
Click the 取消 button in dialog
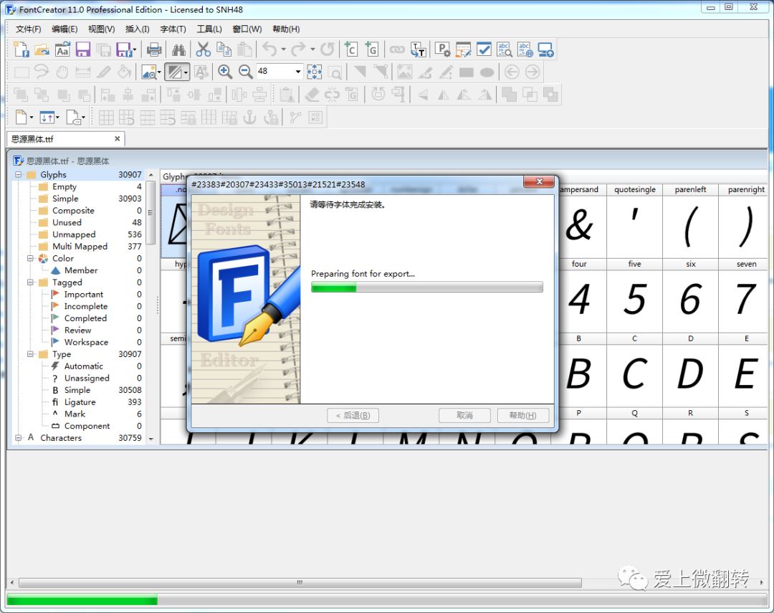(464, 415)
